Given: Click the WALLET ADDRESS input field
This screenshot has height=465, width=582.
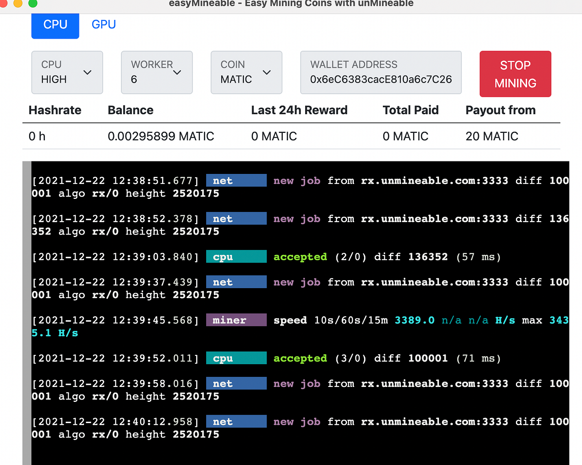Looking at the screenshot, I should (381, 72).
